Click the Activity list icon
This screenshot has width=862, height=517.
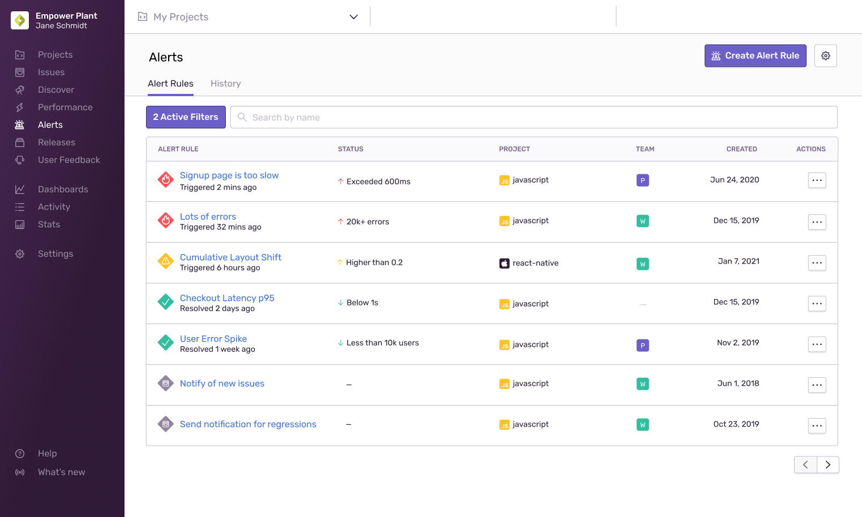(x=20, y=207)
